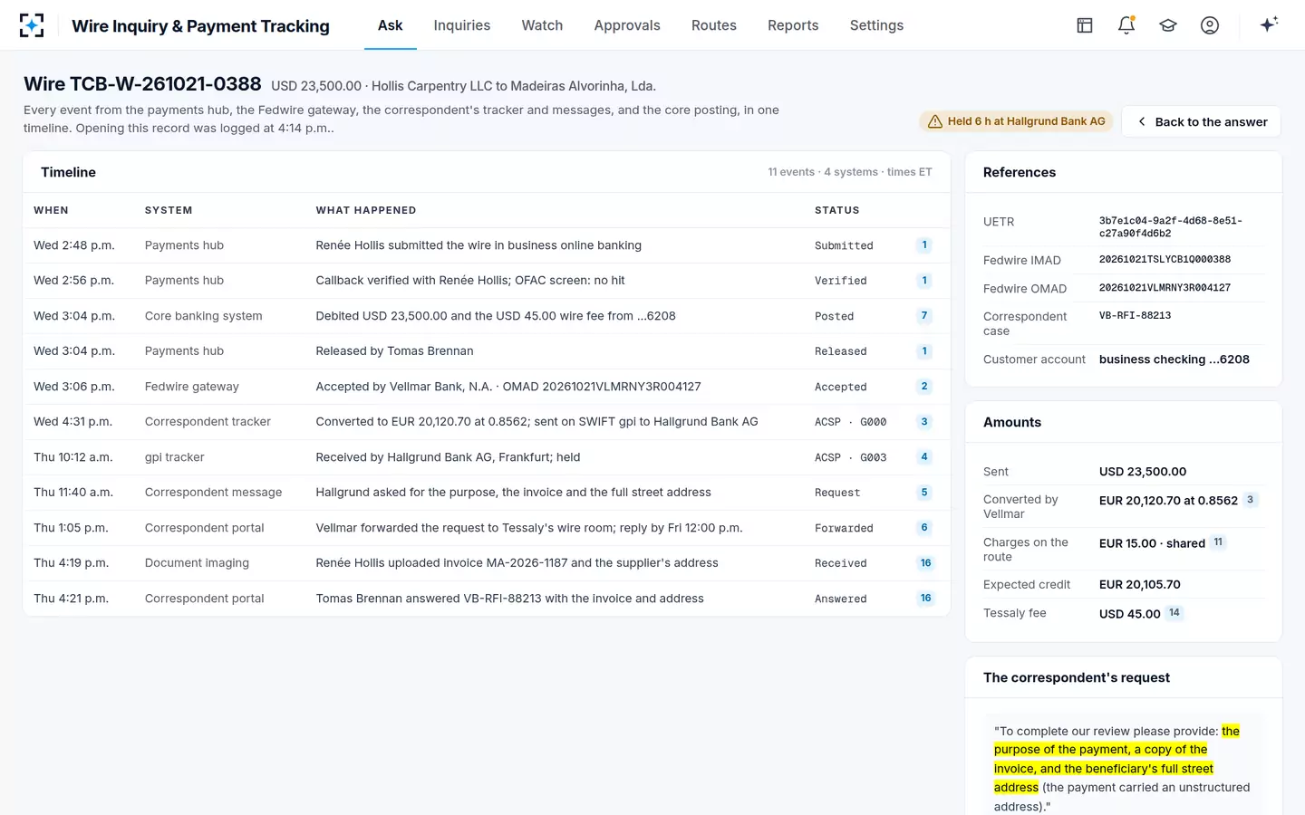1305x815 pixels.
Task: Open source 1 on Released row
Action: click(924, 351)
